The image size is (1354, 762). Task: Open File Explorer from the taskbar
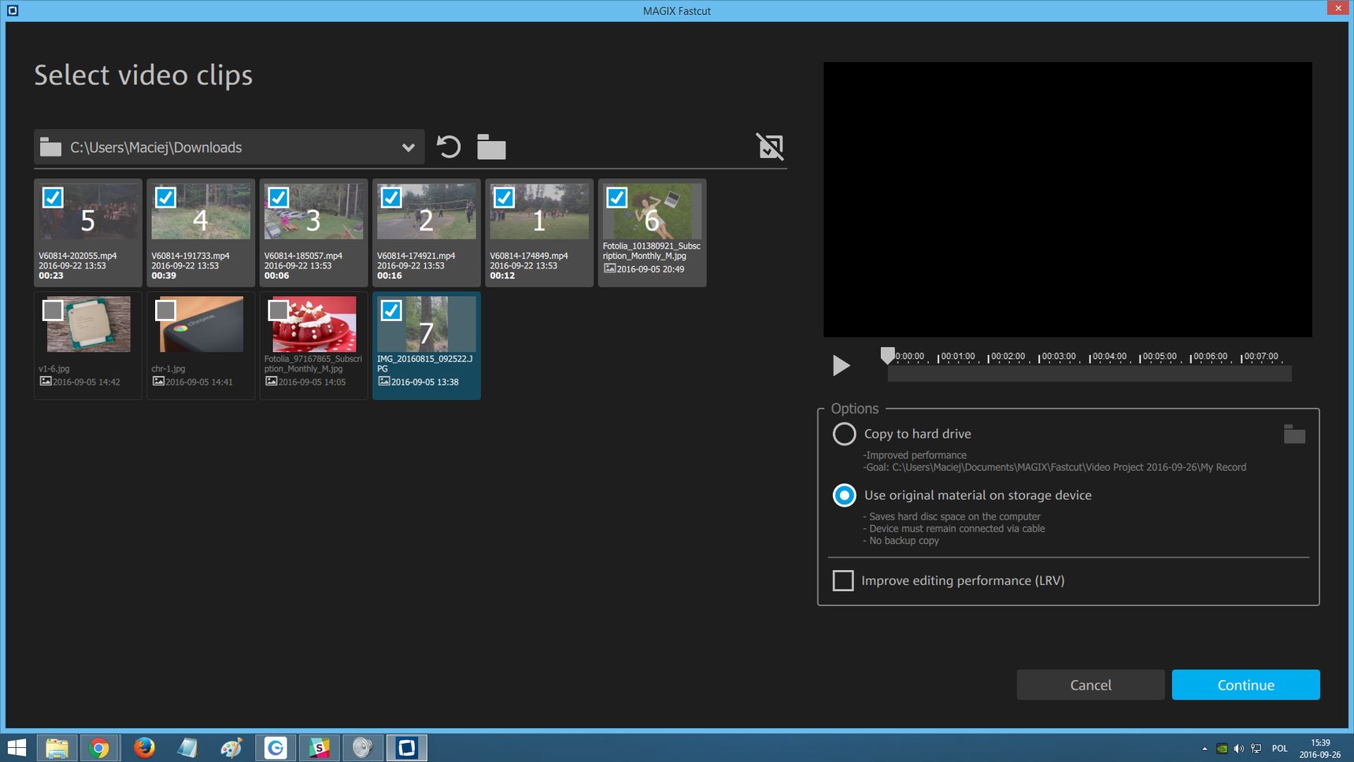pos(57,748)
